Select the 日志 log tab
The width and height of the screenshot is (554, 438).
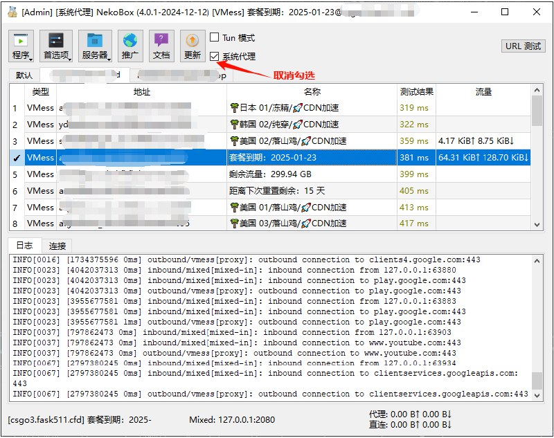(x=24, y=246)
